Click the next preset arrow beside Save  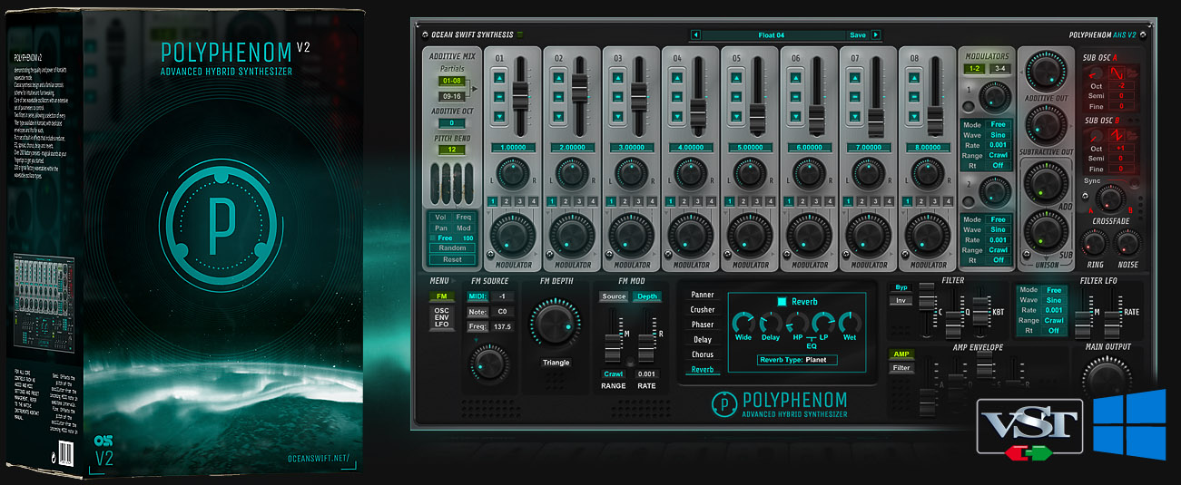876,35
